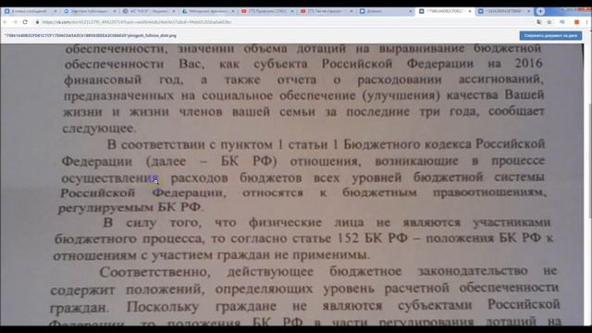
Task: Click the word 'участниками' in document
Action: (512, 222)
